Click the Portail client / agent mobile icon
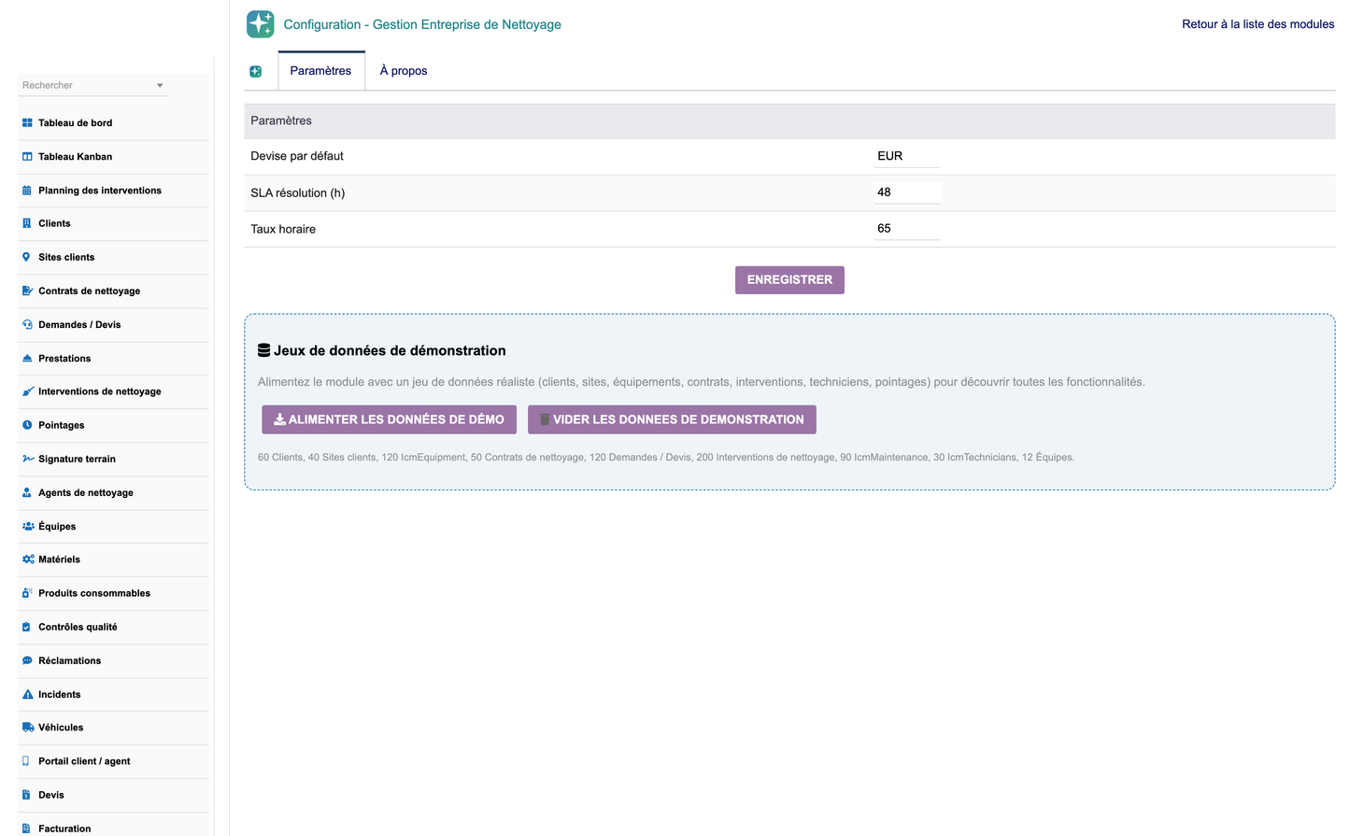This screenshot has height=836, width=1350. [x=26, y=761]
